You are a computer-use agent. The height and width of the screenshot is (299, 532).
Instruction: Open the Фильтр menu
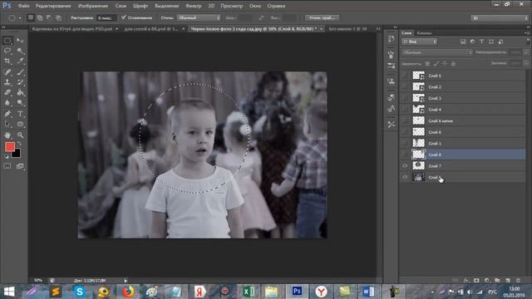pyautogui.click(x=194, y=6)
